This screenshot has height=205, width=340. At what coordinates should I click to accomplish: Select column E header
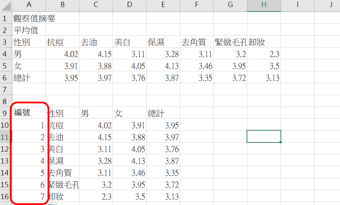[163, 5]
